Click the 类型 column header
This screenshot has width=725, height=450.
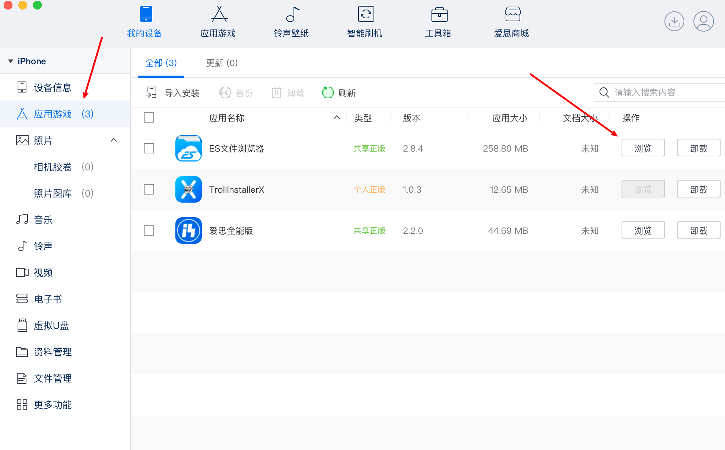click(x=363, y=118)
